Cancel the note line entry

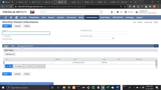tap(18, 66)
